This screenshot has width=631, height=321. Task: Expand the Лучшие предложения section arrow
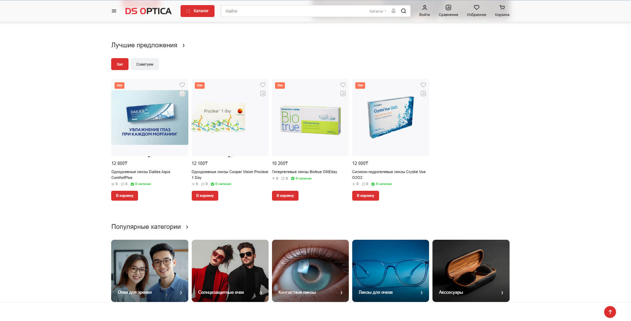184,45
